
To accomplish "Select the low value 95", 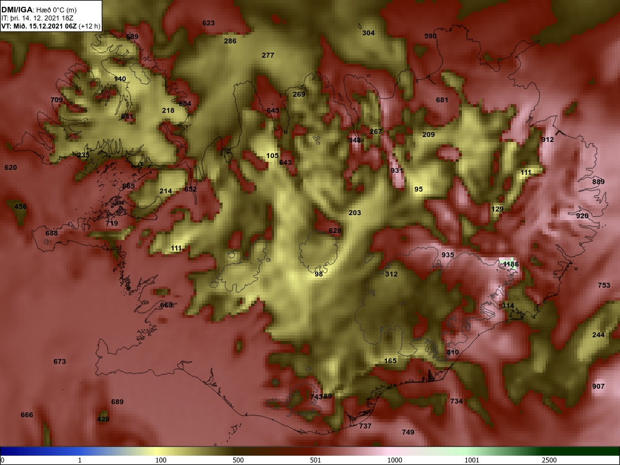I will tap(418, 189).
